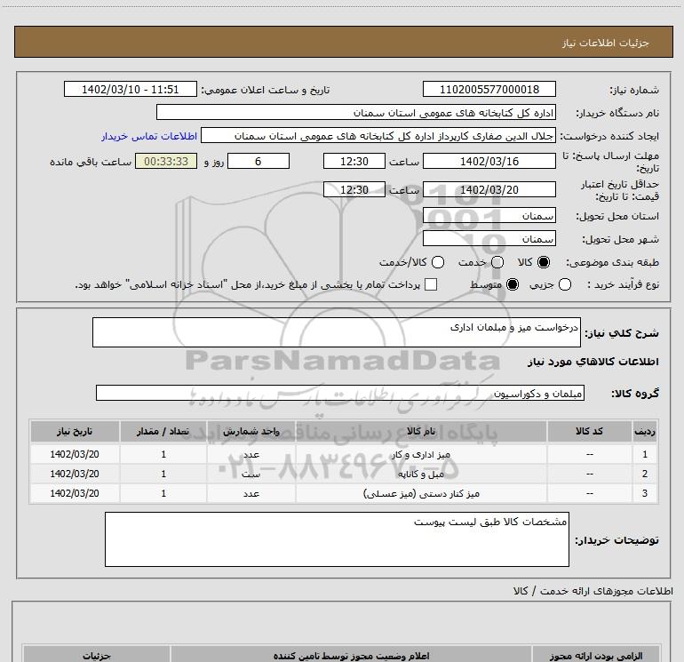This screenshot has width=684, height=662.
Task: Click the شرح کلی نیاز text area
Action: 337,332
